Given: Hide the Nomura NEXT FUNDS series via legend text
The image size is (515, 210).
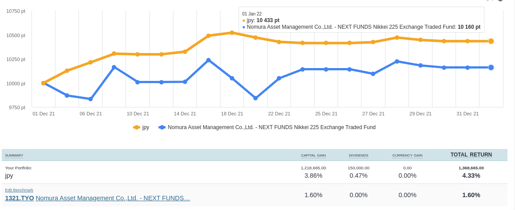Looking at the screenshot, I should pos(271,127).
